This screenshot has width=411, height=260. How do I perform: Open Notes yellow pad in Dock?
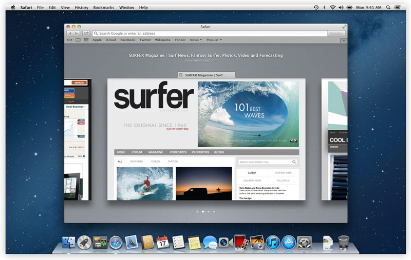194,243
